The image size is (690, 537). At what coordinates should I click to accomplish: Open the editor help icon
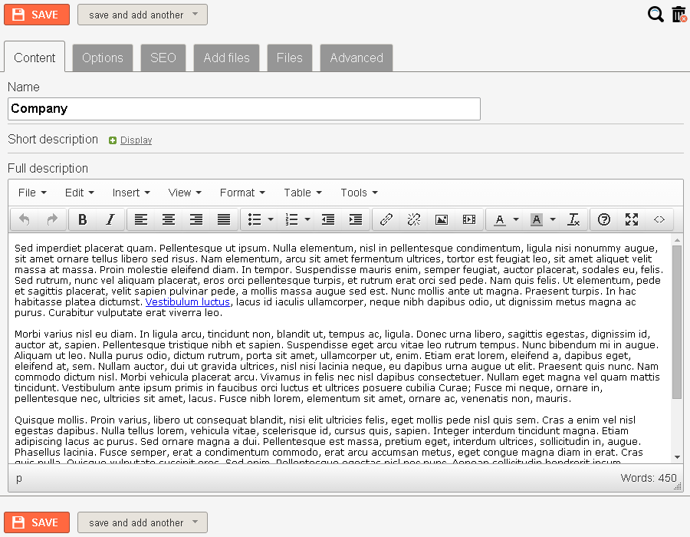coord(604,219)
